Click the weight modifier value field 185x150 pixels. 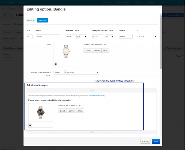coord(98,37)
